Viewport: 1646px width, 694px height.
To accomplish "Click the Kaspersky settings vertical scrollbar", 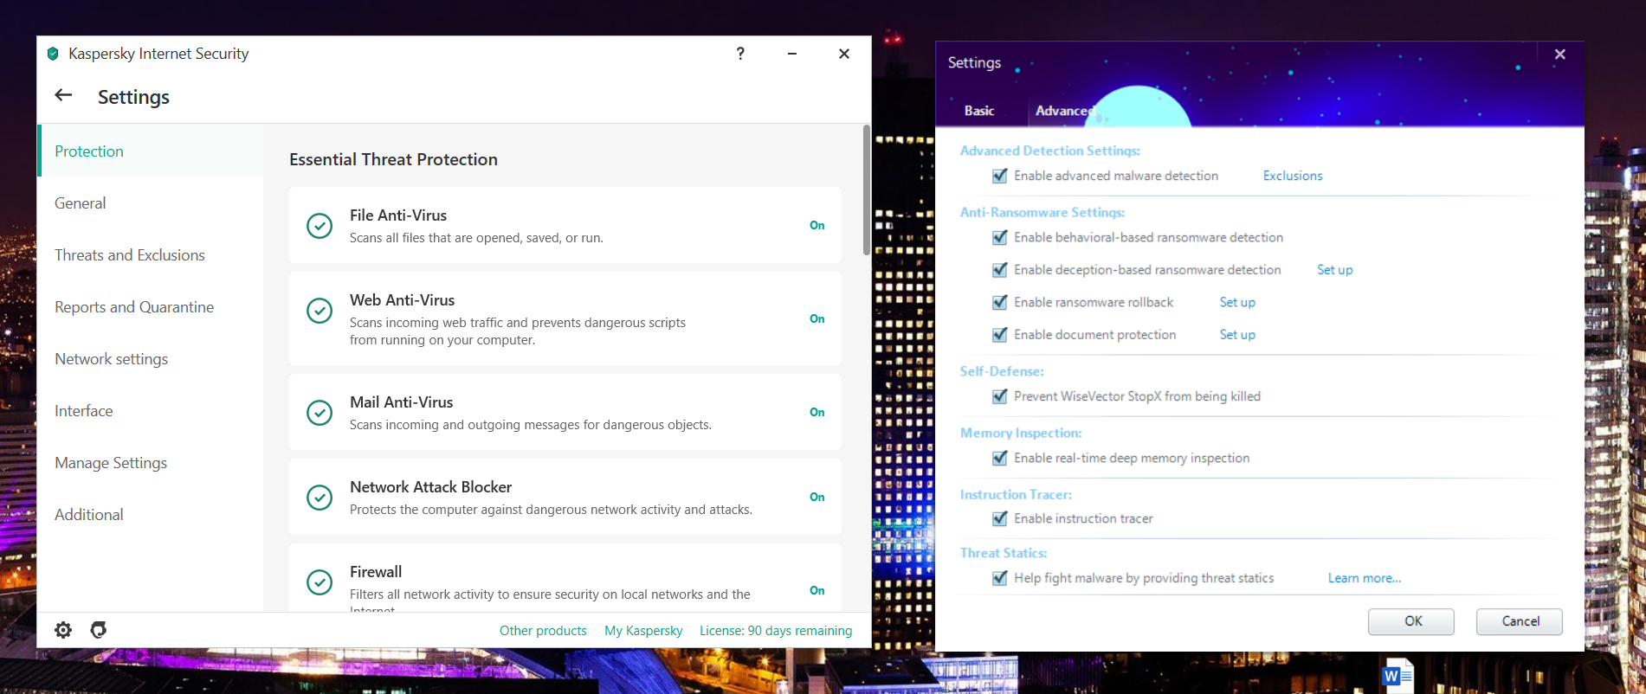I will pyautogui.click(x=866, y=190).
